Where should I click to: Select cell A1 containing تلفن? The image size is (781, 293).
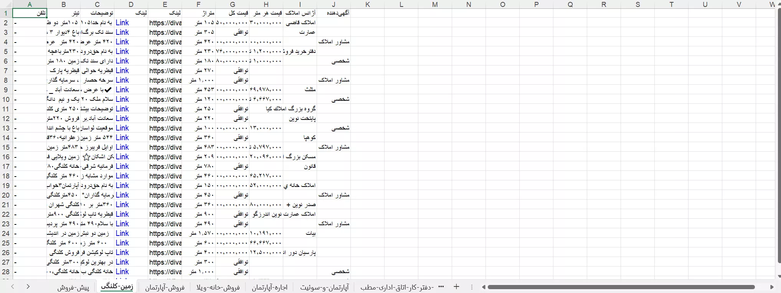[30, 13]
